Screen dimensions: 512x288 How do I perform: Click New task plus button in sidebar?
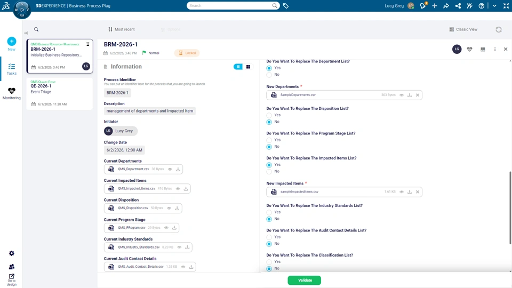pyautogui.click(x=11, y=41)
